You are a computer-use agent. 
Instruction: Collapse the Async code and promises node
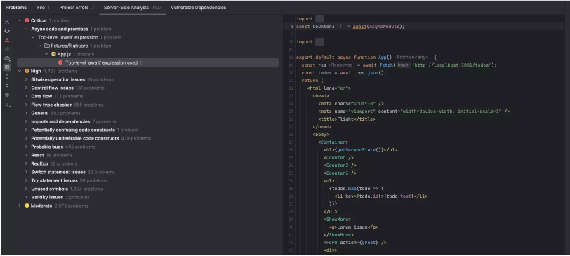click(26, 29)
